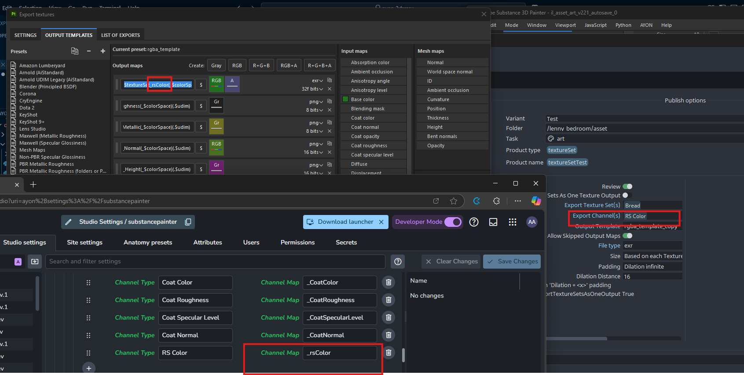Click the $ macro button for rsColor map

201,85
